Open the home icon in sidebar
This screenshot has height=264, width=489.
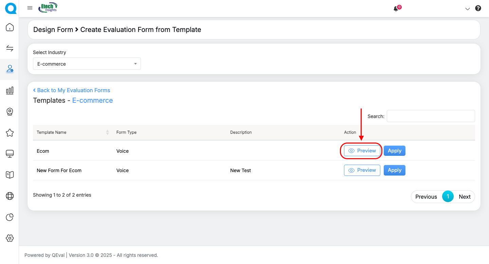coord(10,28)
